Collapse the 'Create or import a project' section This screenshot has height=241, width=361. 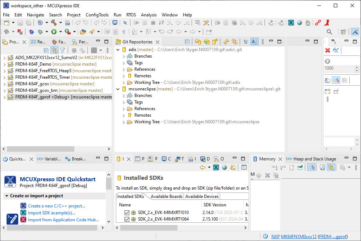[7, 196]
